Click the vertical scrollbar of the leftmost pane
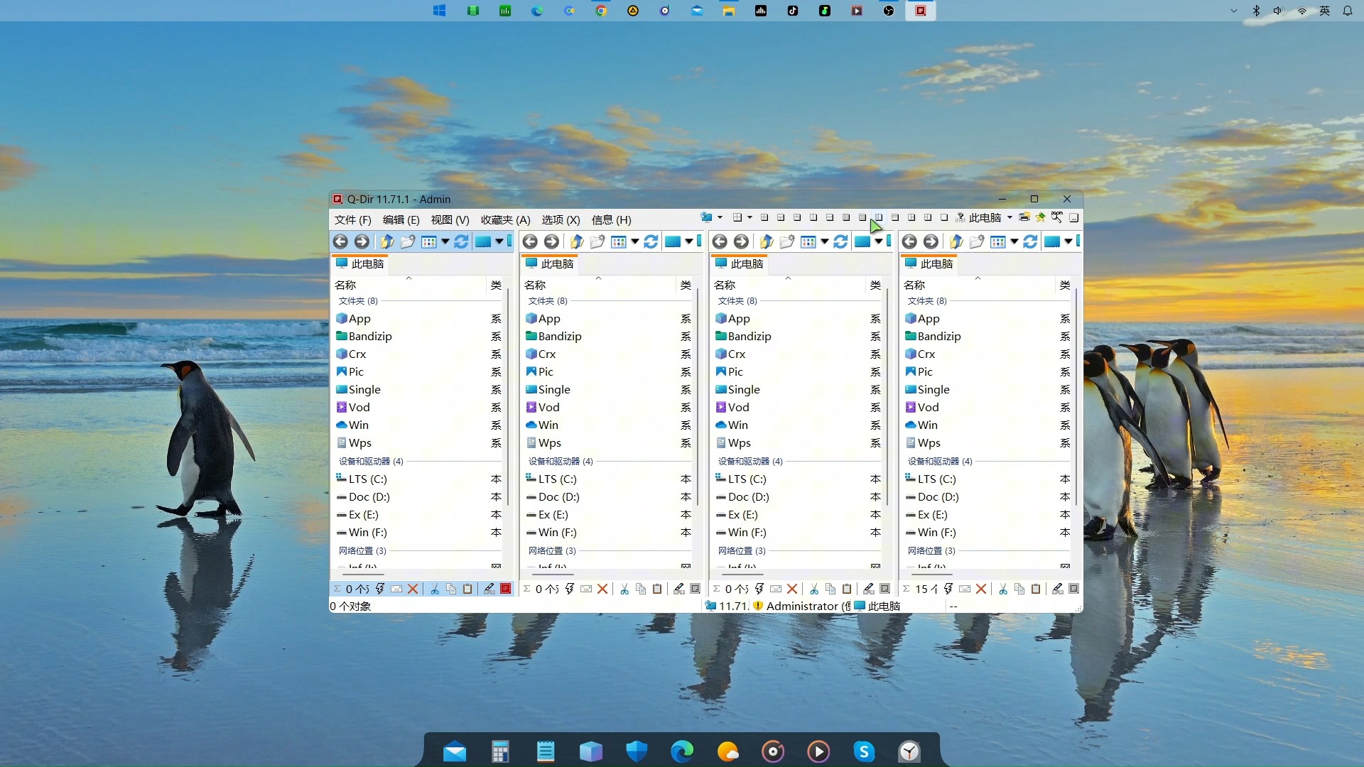The width and height of the screenshot is (1364, 767). coord(508,398)
